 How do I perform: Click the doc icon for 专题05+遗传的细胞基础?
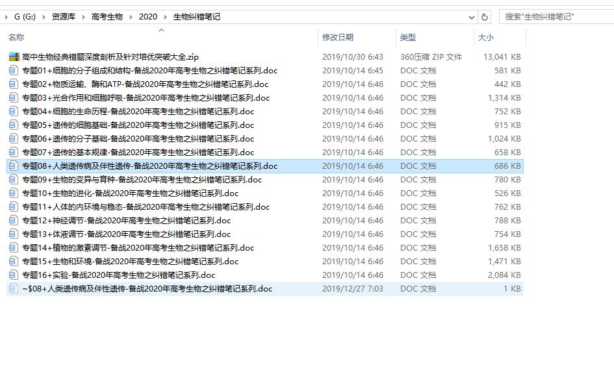13,125
